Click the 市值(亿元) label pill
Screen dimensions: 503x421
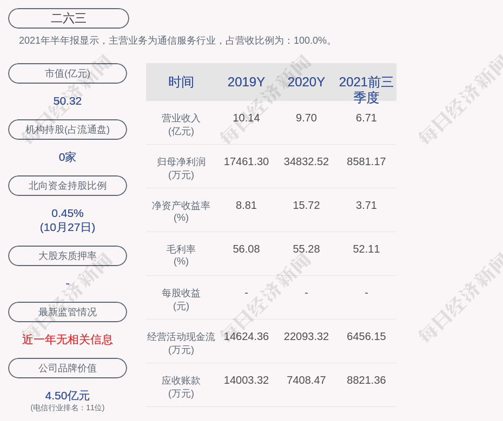click(67, 73)
